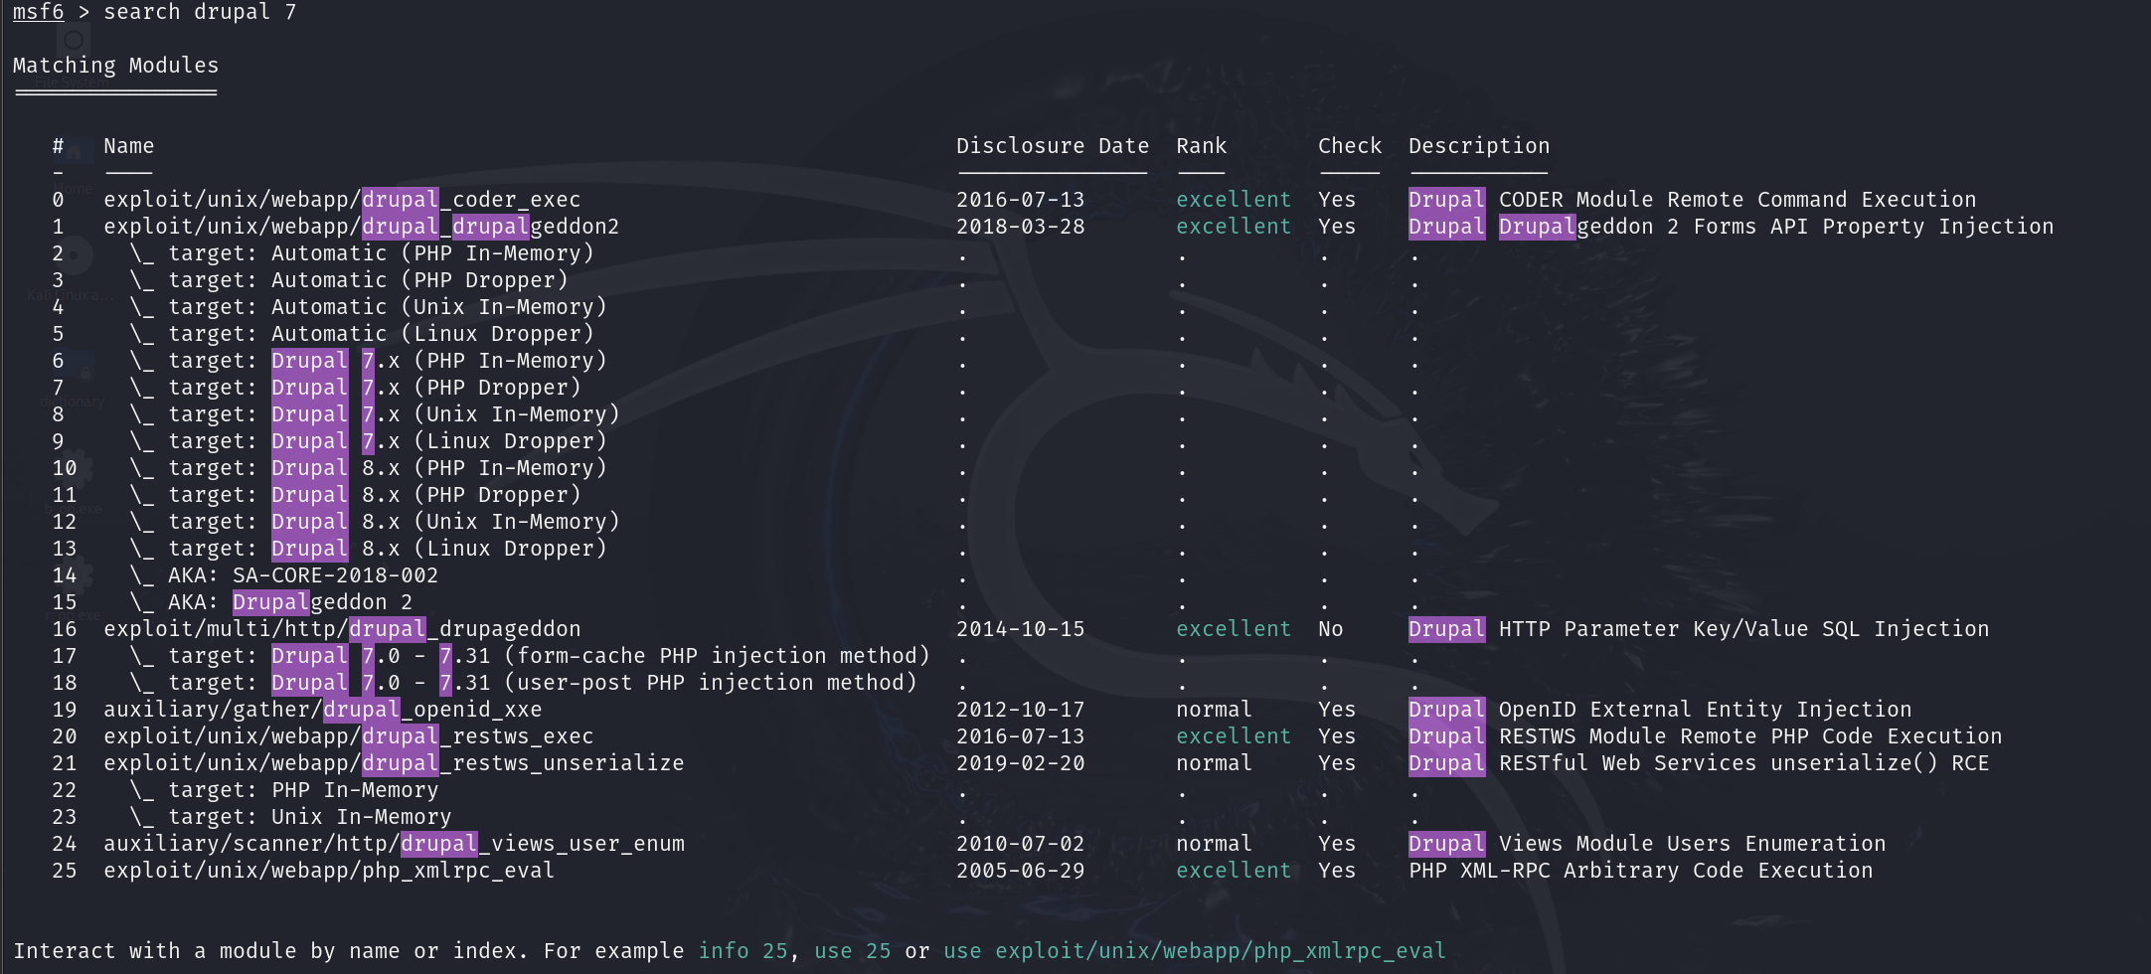Click the 'Check' column header
This screenshot has height=974, width=2151.
tap(1350, 146)
